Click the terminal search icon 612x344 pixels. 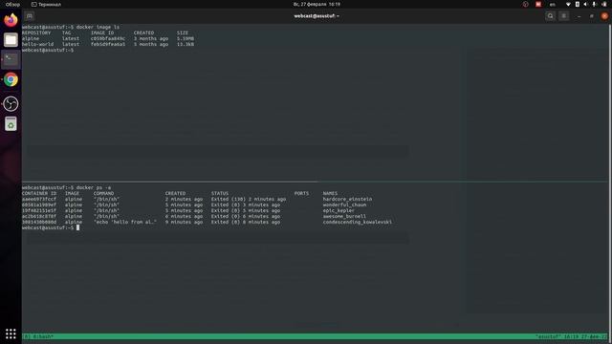click(551, 16)
